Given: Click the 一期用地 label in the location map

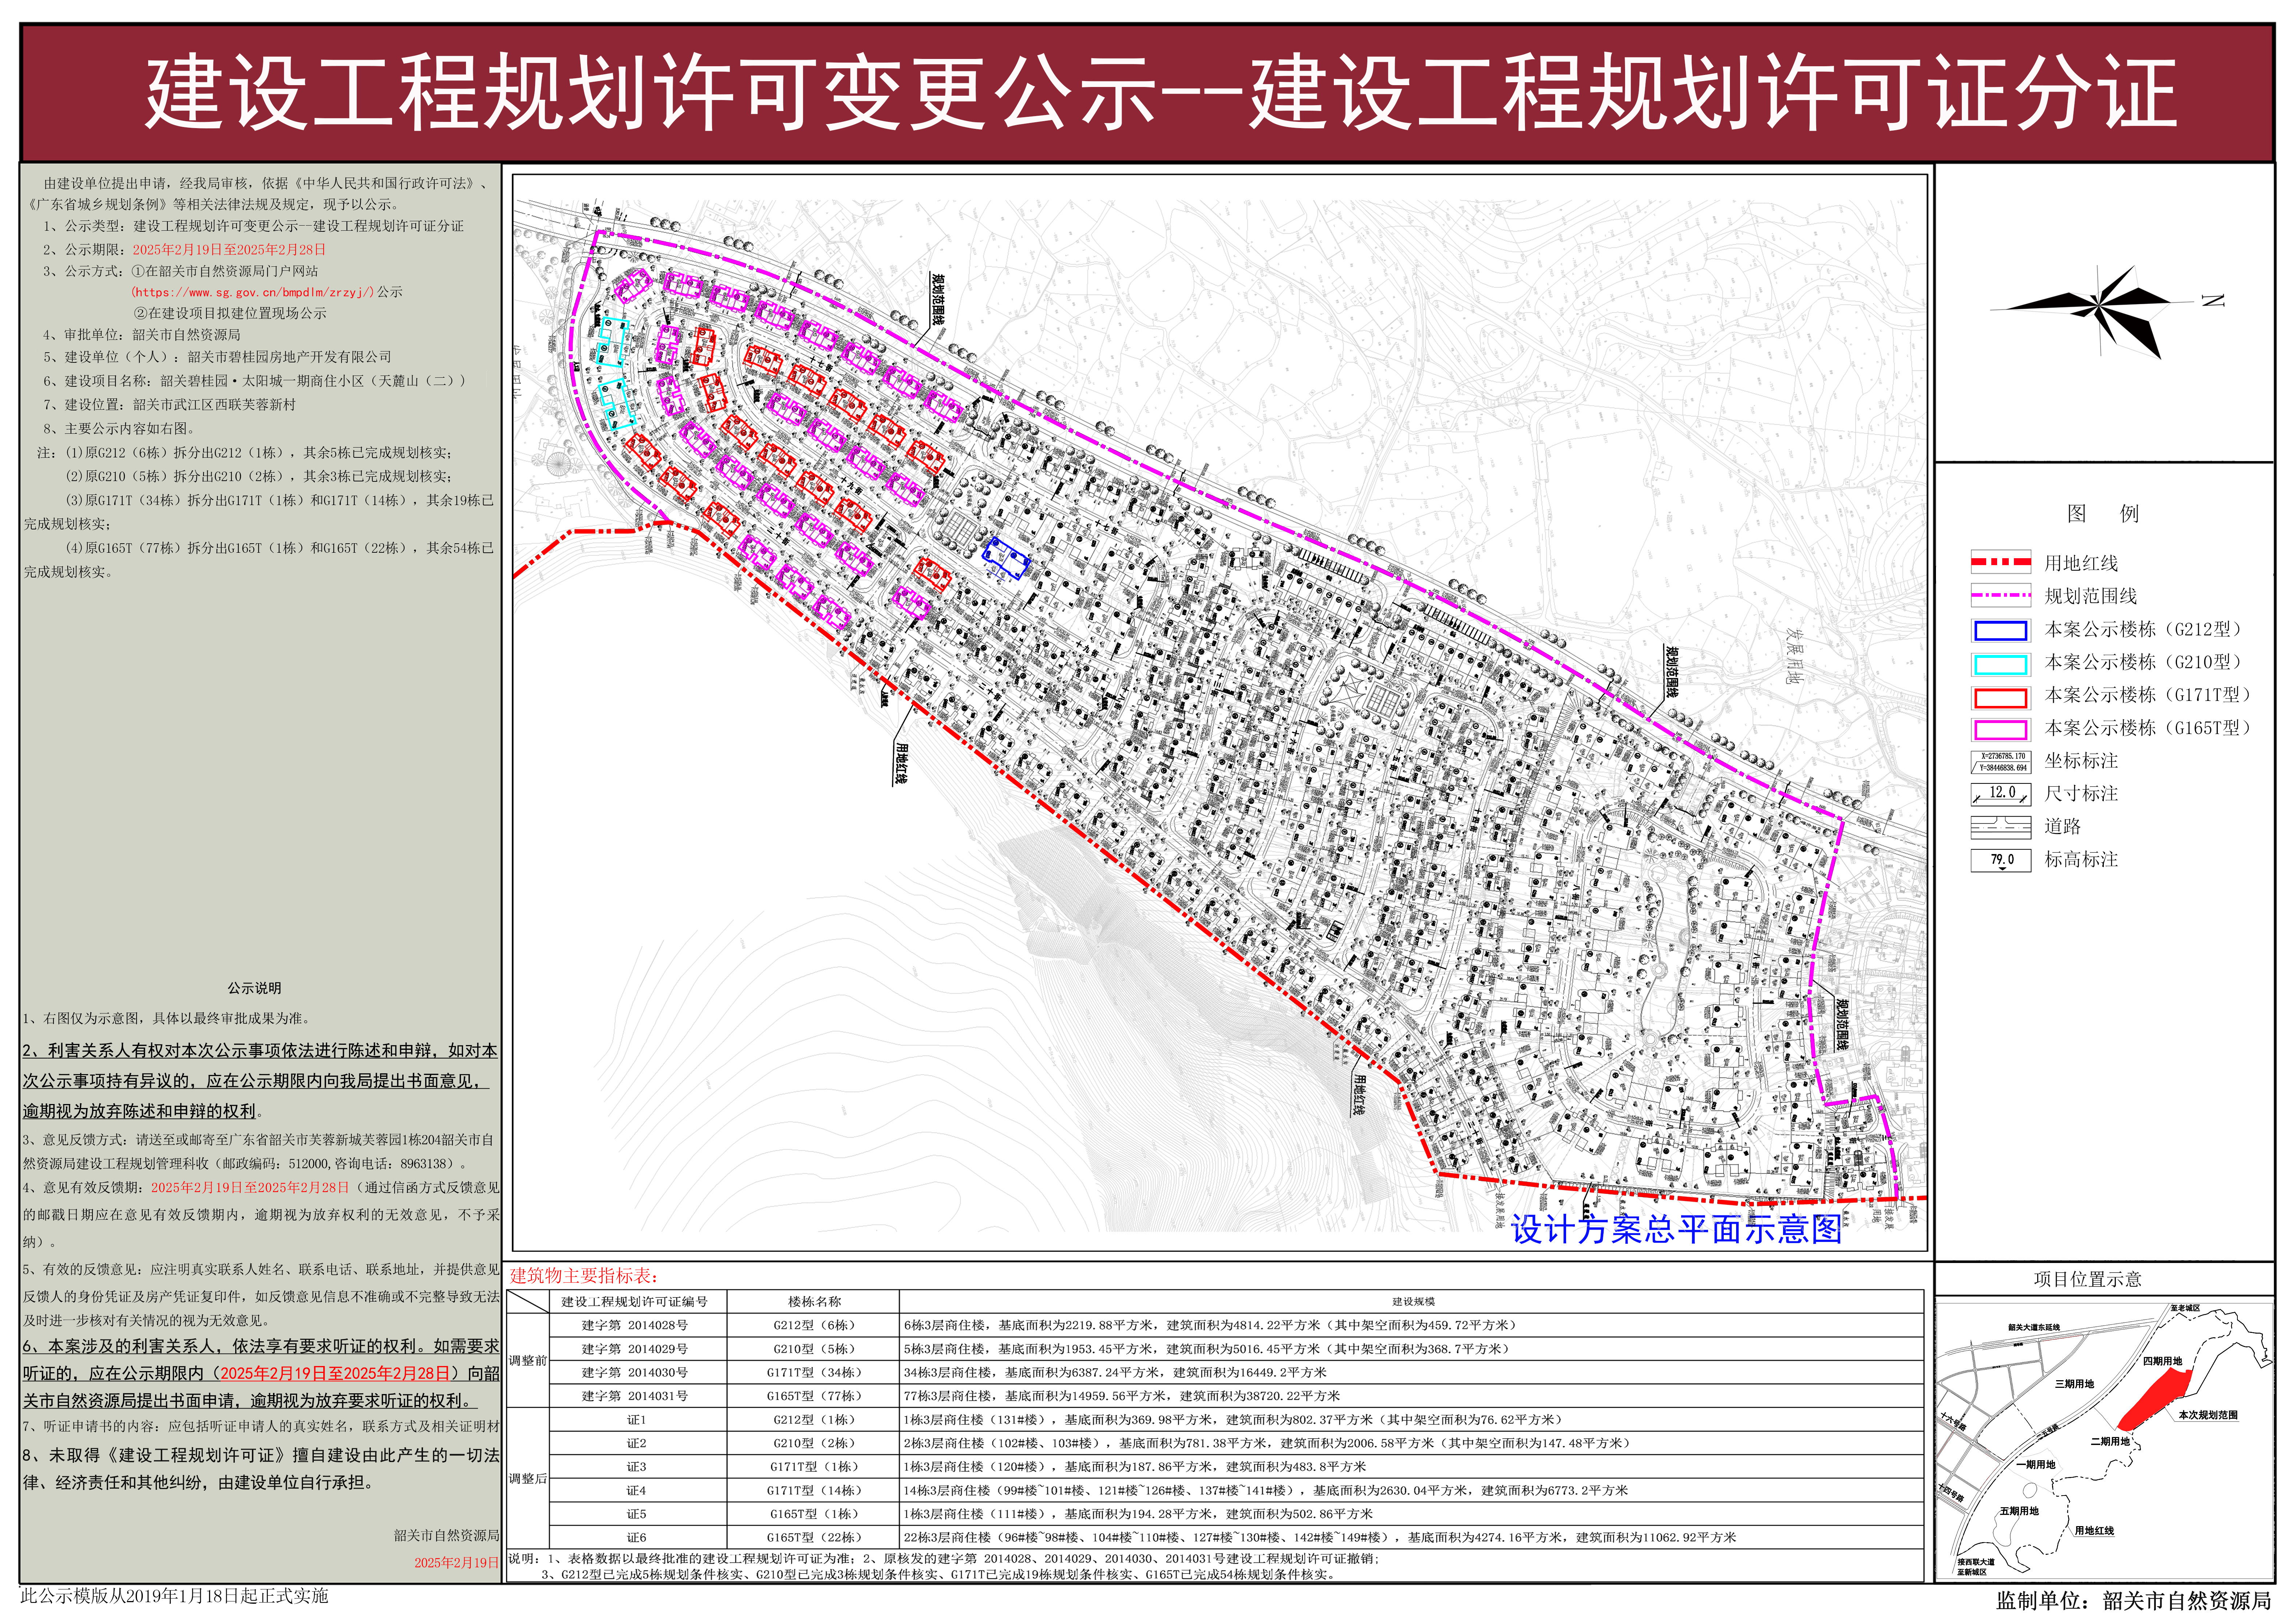Looking at the screenshot, I should pyautogui.click(x=2036, y=1465).
